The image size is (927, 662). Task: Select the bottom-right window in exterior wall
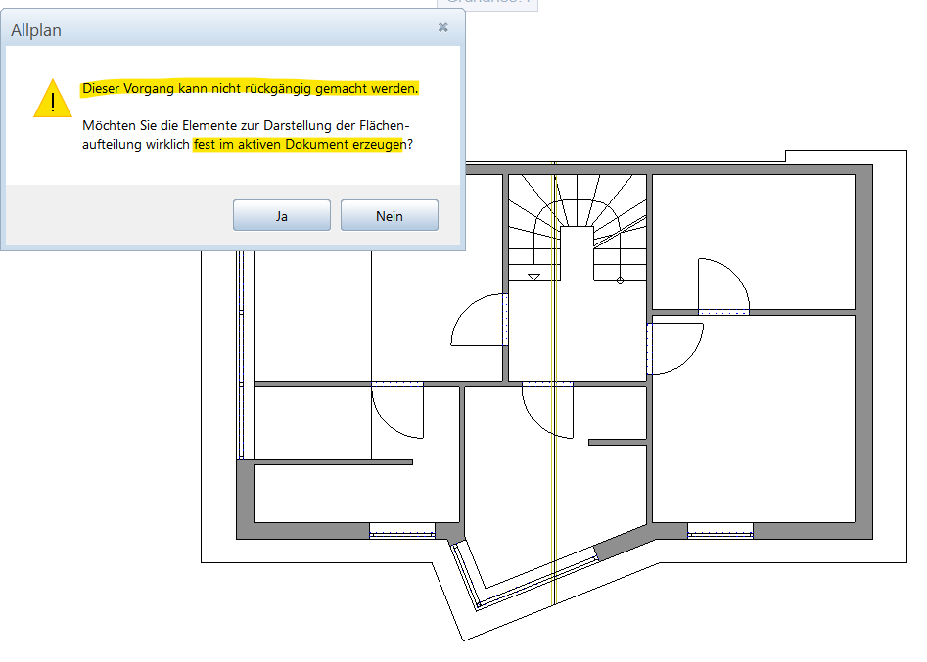coord(720,531)
